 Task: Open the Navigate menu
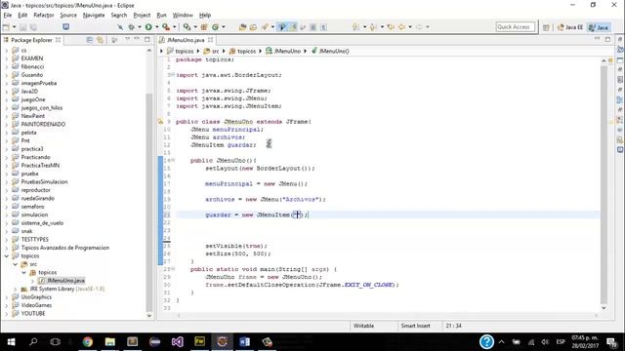94,16
